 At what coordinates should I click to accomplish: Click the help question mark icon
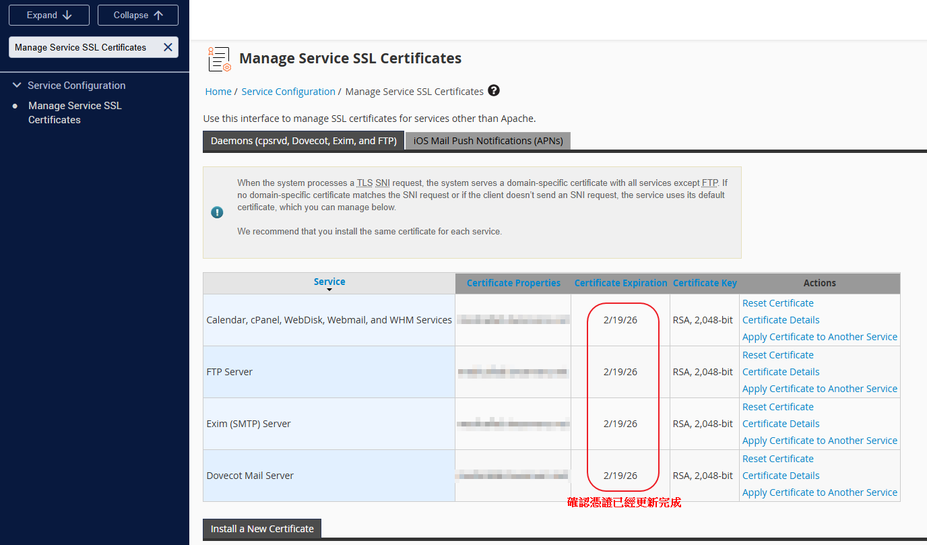pyautogui.click(x=494, y=91)
